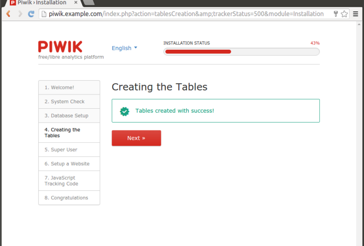The width and height of the screenshot is (364, 246).
Task: Bookmark page with the star icon
Action: click(344, 14)
